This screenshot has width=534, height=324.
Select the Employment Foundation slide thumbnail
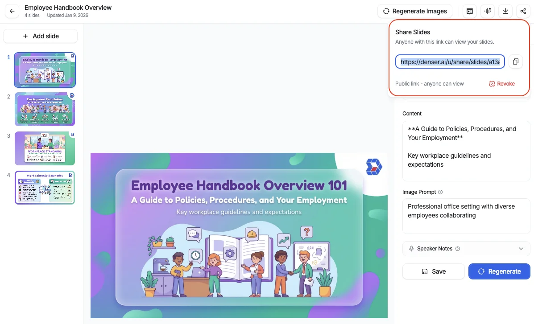pyautogui.click(x=45, y=109)
